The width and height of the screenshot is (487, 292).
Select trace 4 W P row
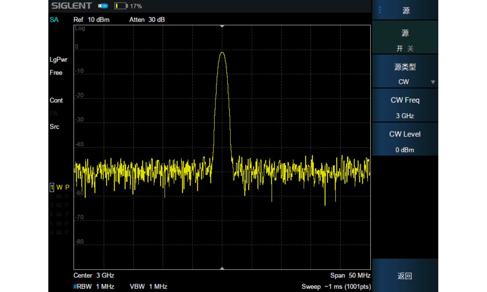(x=60, y=215)
